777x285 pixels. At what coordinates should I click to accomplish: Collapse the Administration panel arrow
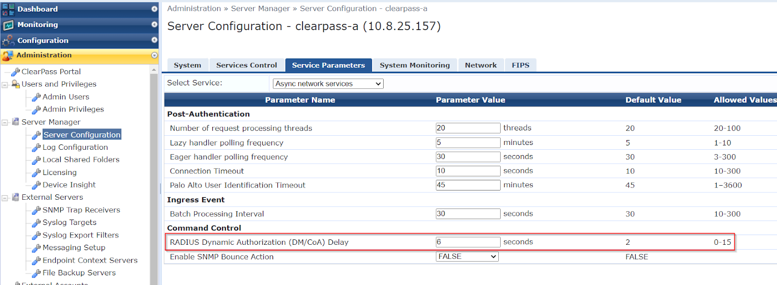[x=154, y=55]
